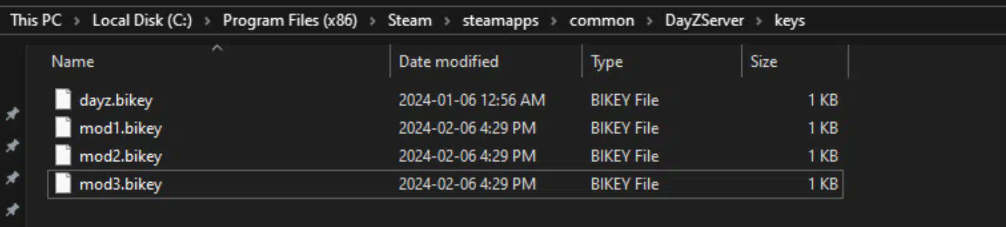Expand chevron after Local Disk (C:)
1006x227 pixels.
208,21
